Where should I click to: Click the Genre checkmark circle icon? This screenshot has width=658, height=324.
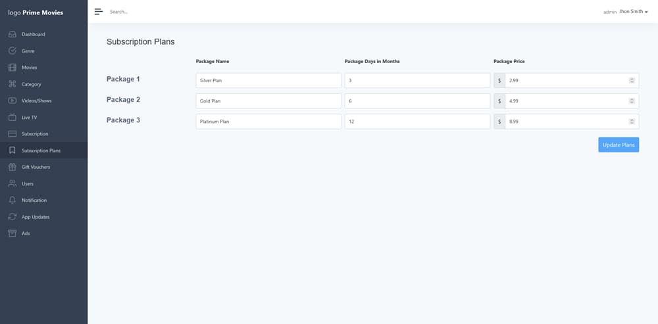tap(12, 51)
